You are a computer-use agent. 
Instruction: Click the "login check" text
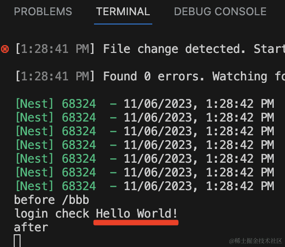point(52,214)
